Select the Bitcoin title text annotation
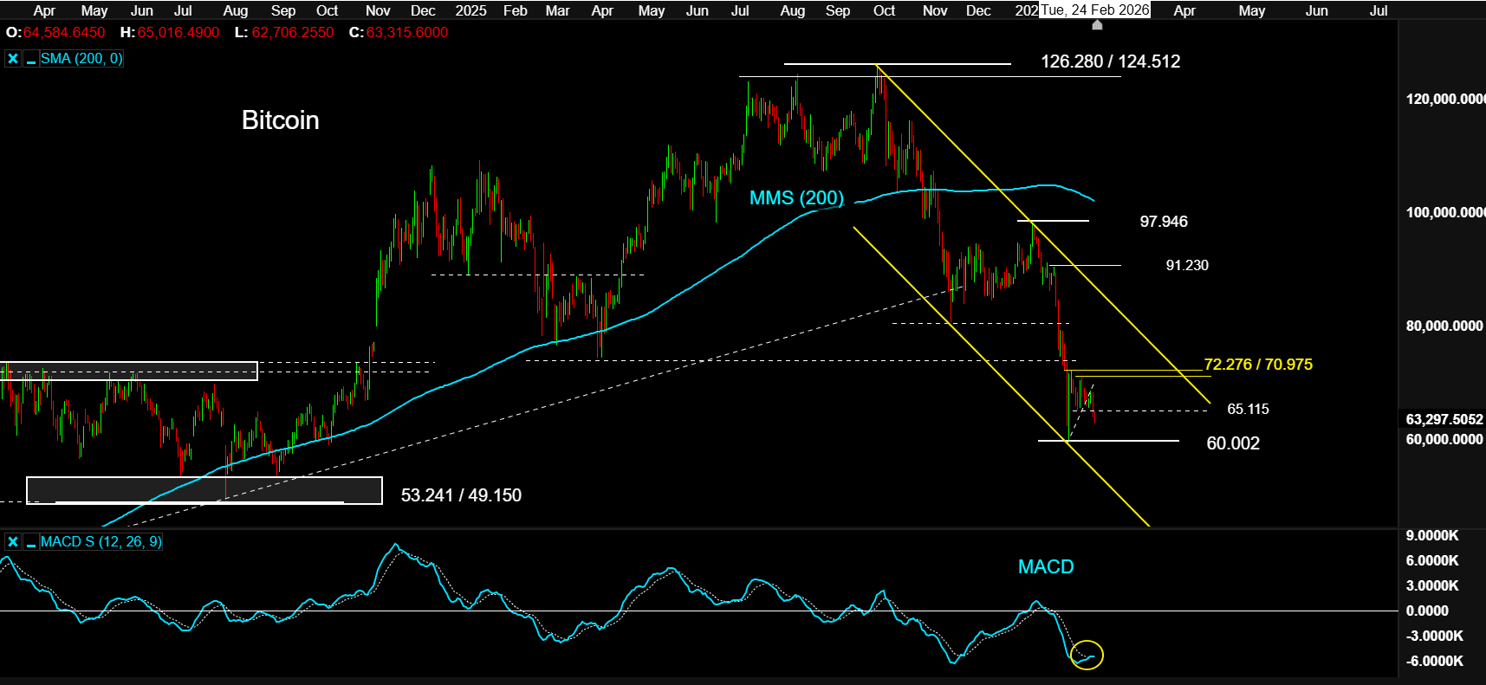Viewport: 1486px width, 685px height. click(x=280, y=120)
